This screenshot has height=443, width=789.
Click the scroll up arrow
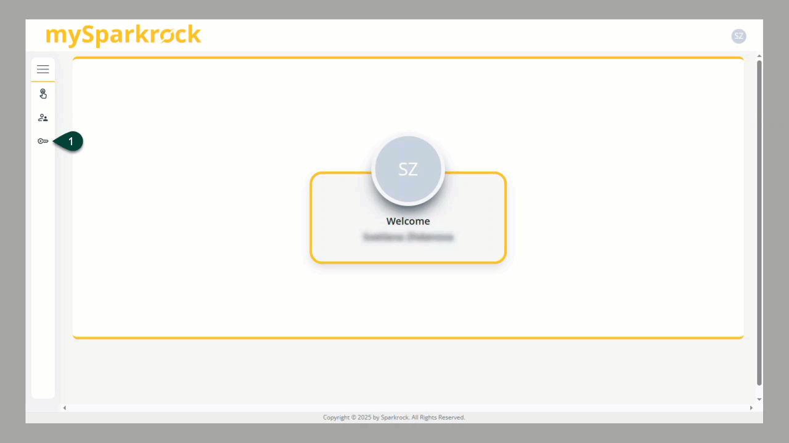pos(759,56)
